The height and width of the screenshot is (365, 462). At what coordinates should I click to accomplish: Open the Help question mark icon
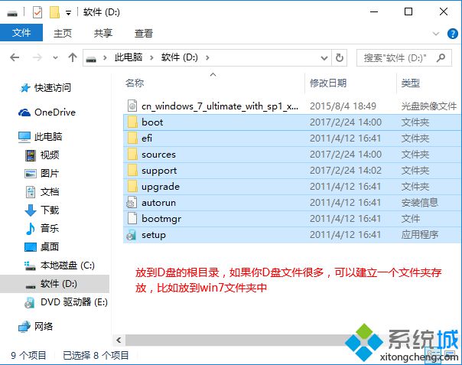[454, 34]
